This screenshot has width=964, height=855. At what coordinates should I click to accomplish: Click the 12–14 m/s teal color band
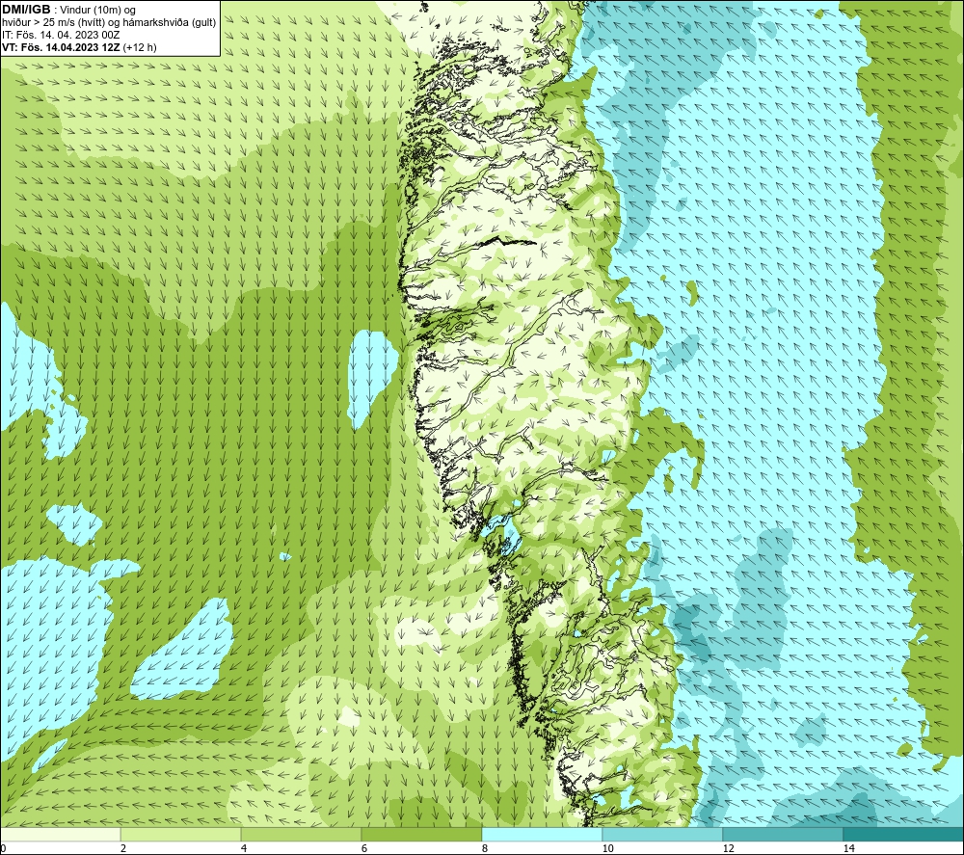[x=783, y=834]
